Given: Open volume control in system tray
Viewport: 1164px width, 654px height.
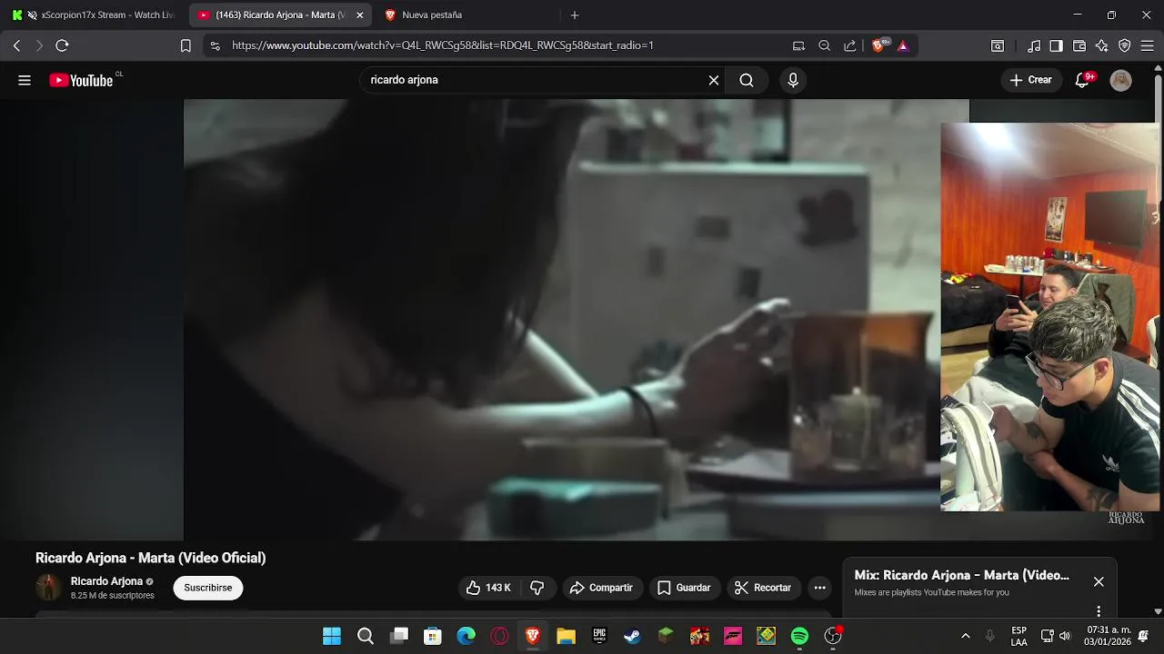Looking at the screenshot, I should [1065, 636].
